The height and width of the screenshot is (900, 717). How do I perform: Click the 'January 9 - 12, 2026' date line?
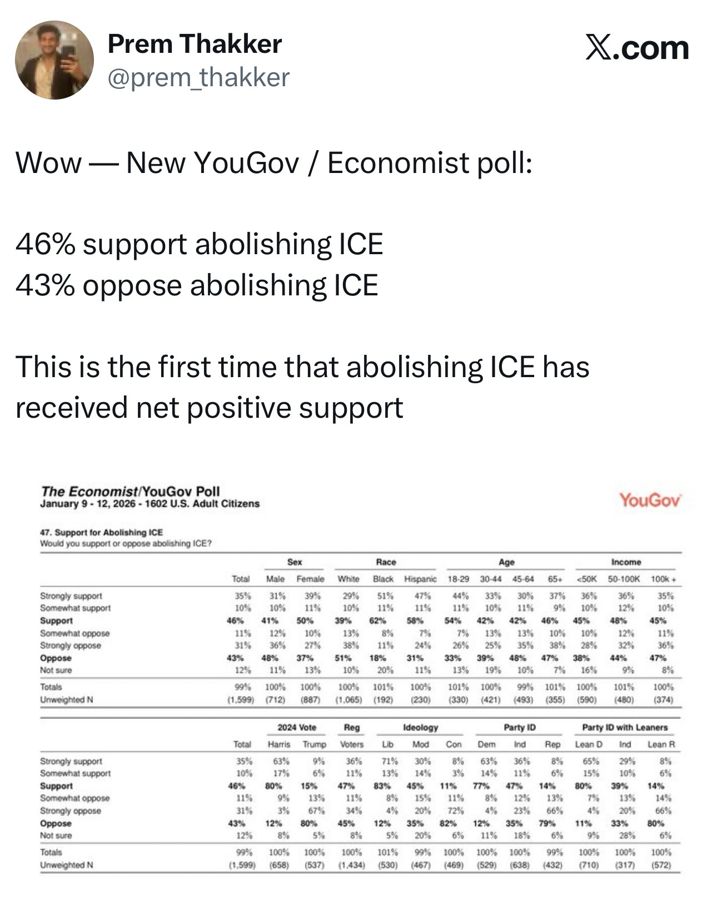point(150,503)
